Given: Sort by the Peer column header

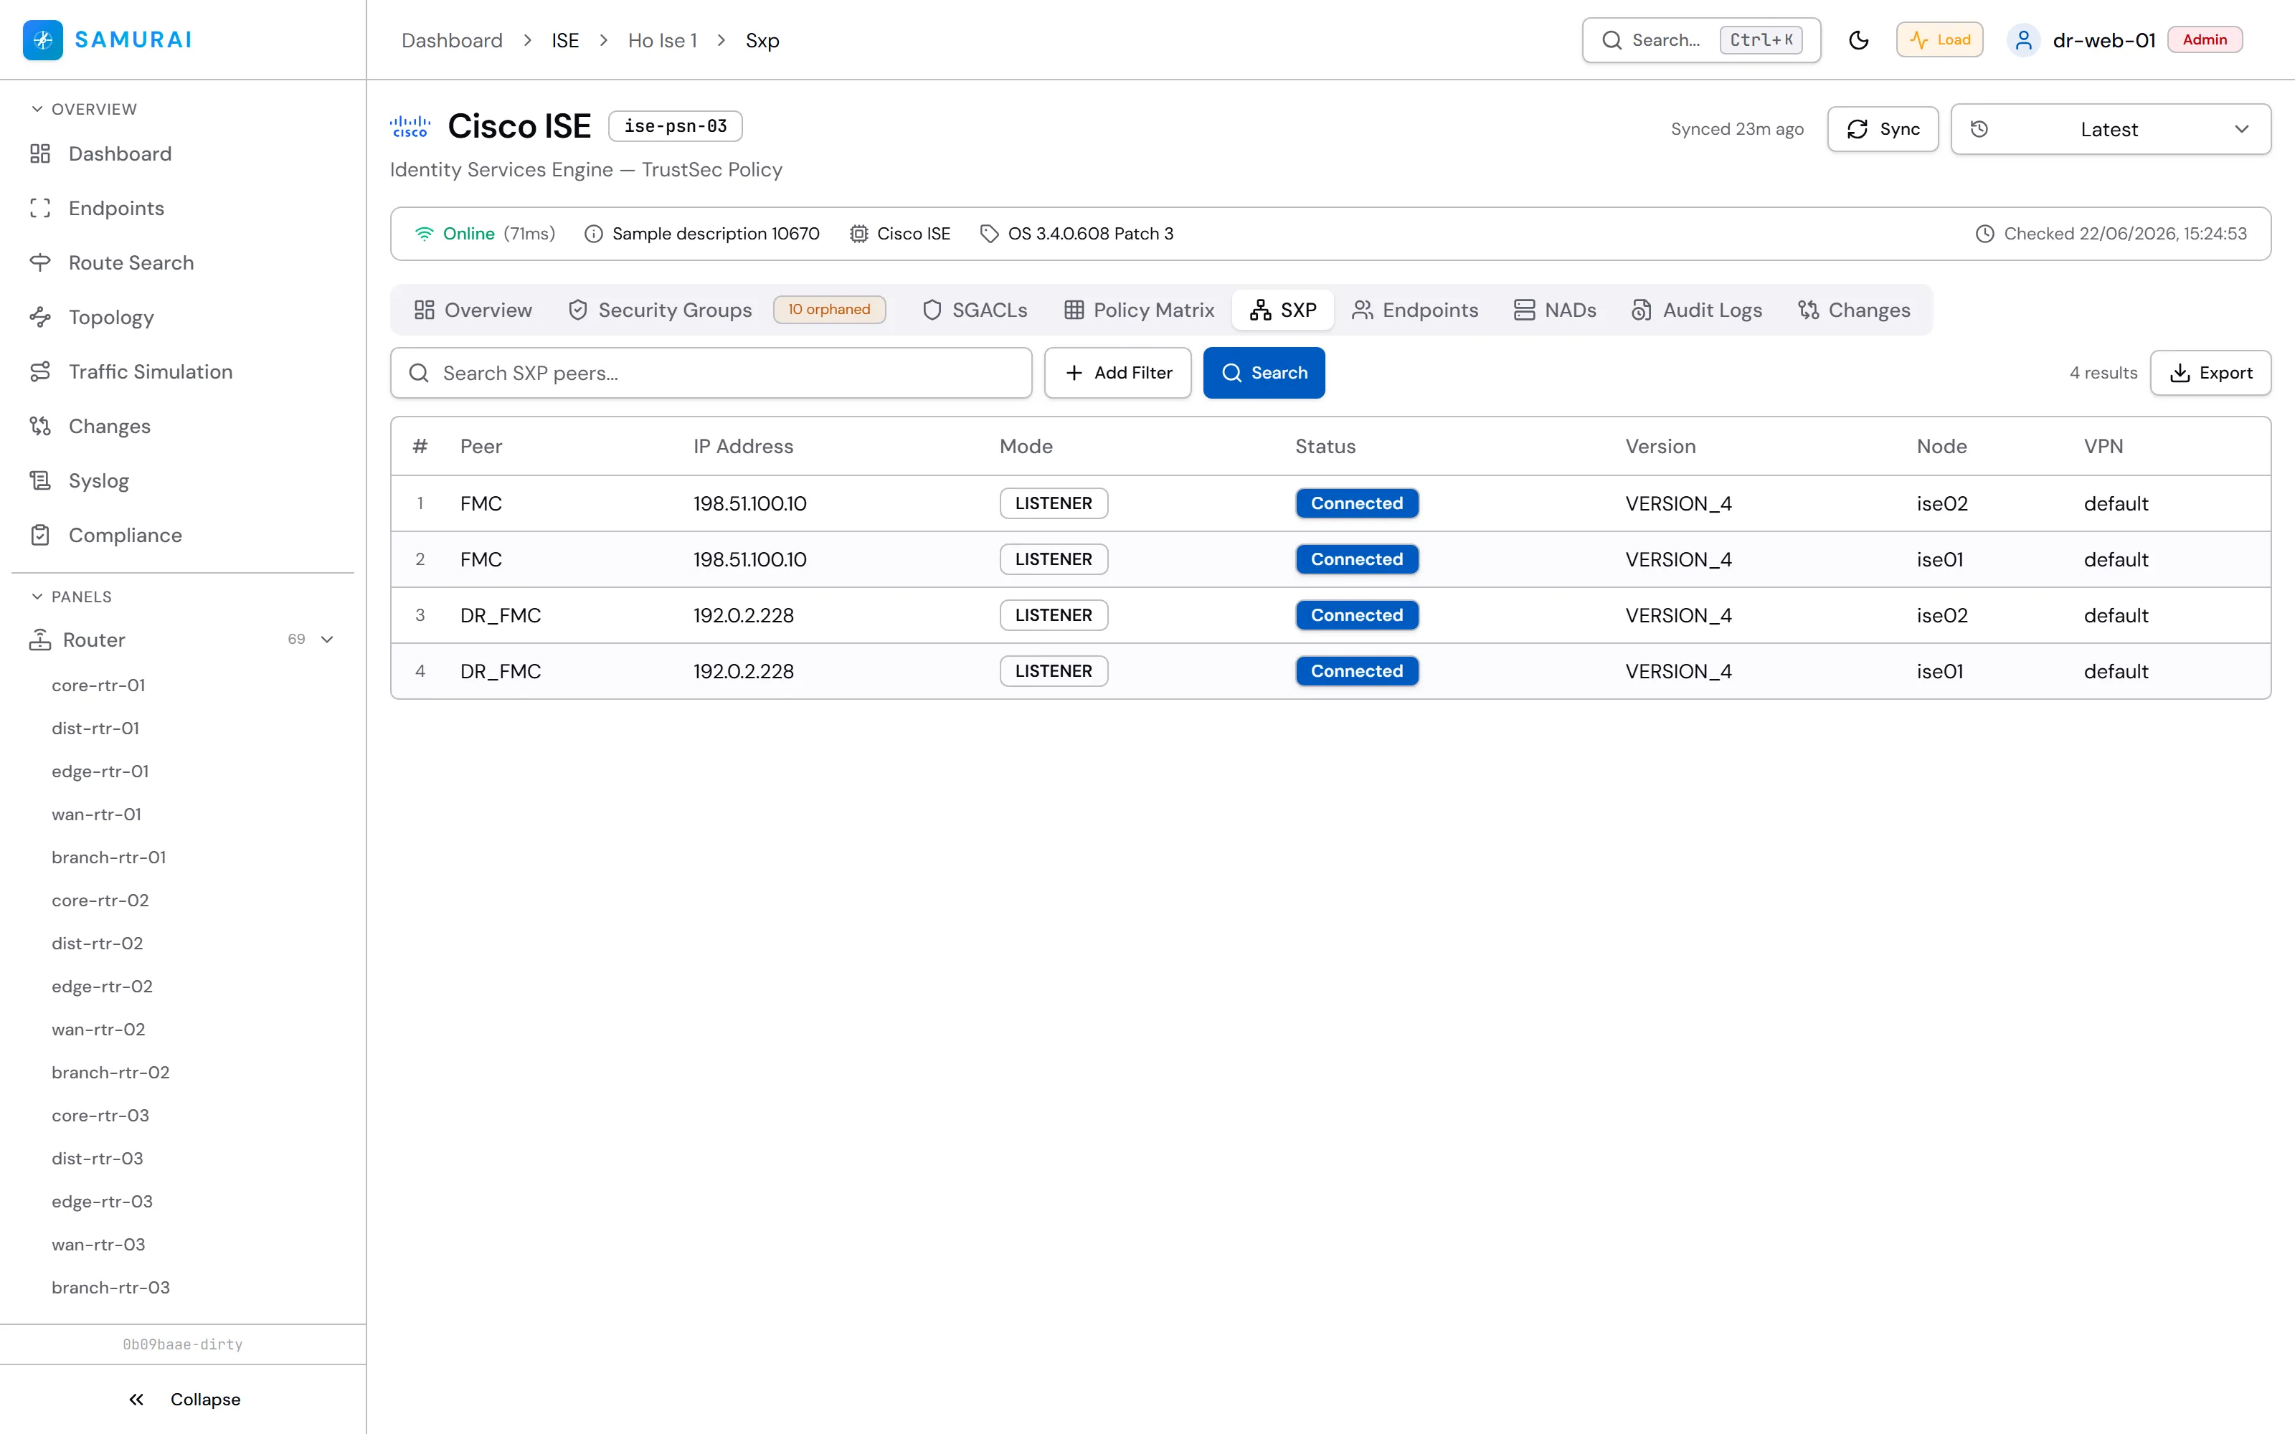Looking at the screenshot, I should [x=481, y=447].
